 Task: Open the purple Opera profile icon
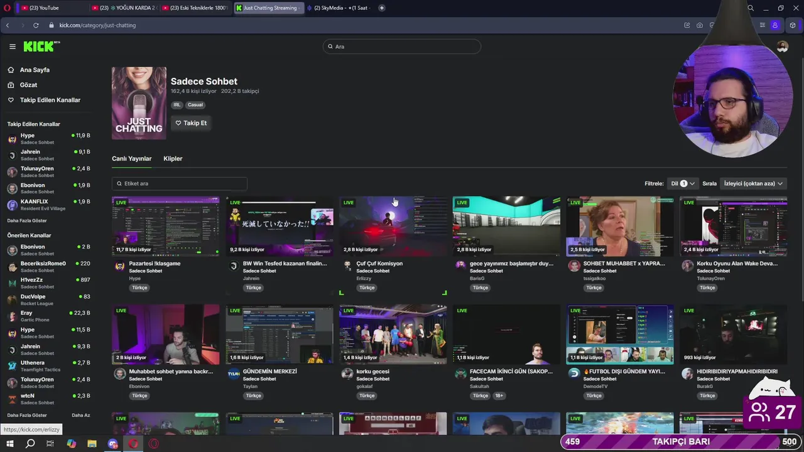[x=775, y=25]
